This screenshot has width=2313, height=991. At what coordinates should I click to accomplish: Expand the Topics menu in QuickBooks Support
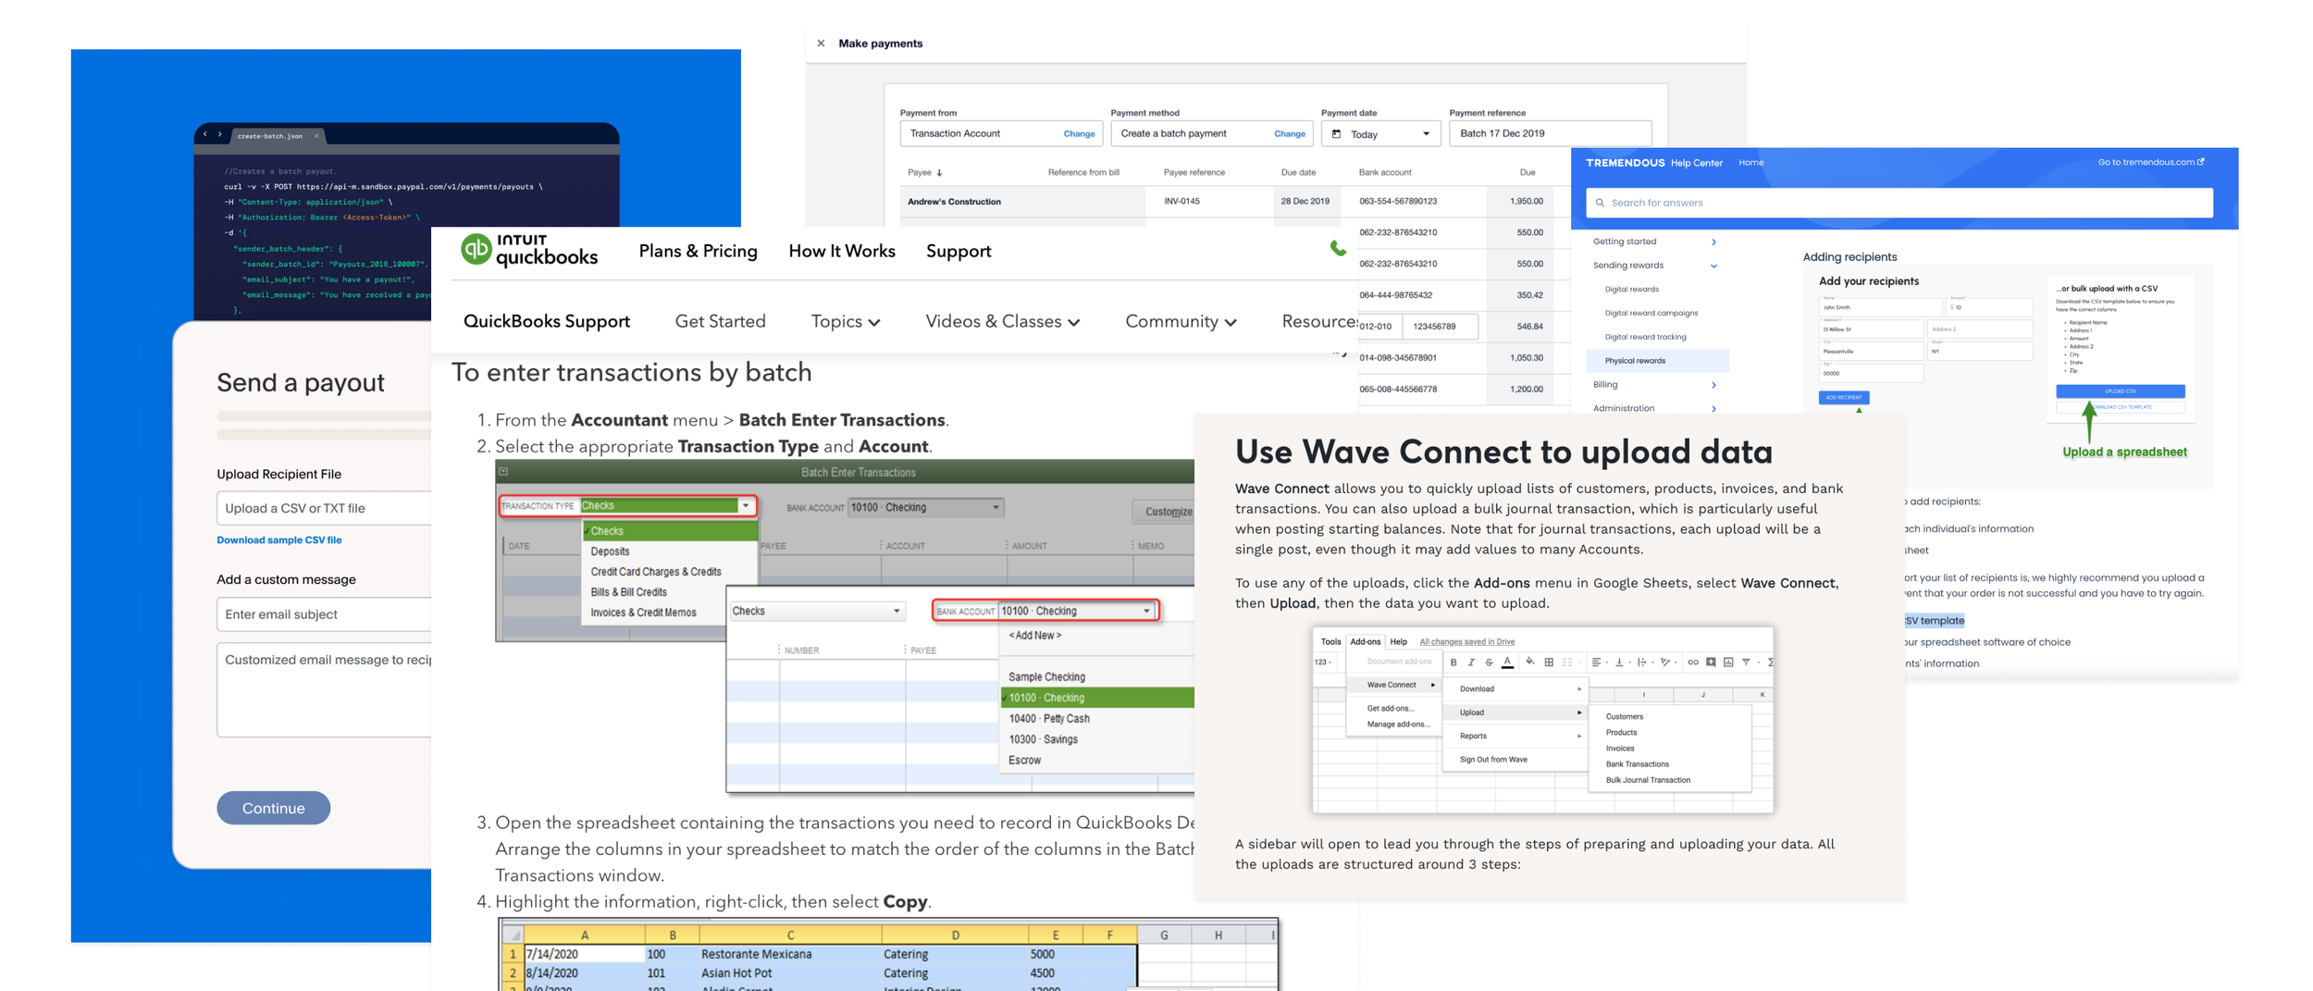(846, 321)
